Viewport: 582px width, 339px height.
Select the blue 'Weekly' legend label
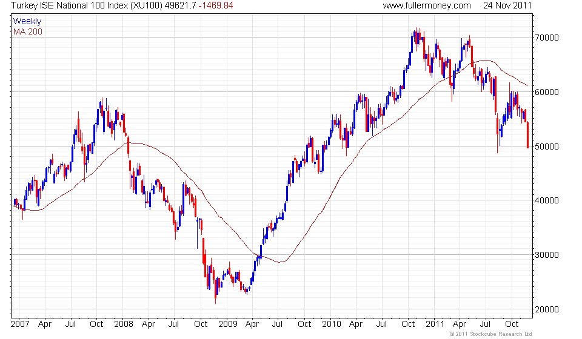point(27,21)
